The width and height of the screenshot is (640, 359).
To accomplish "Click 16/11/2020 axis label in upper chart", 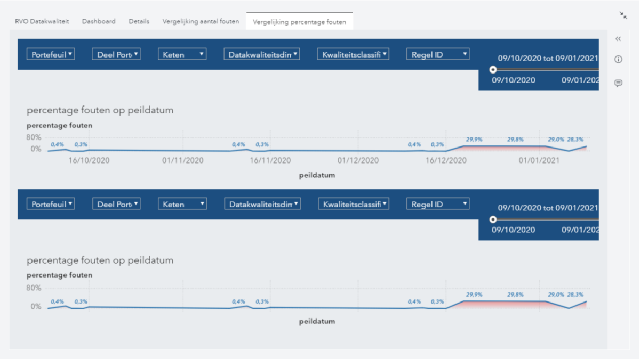I will pyautogui.click(x=270, y=160).
